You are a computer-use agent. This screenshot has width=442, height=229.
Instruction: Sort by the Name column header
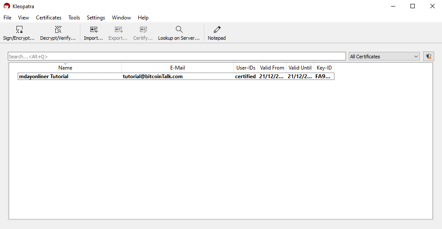click(65, 68)
